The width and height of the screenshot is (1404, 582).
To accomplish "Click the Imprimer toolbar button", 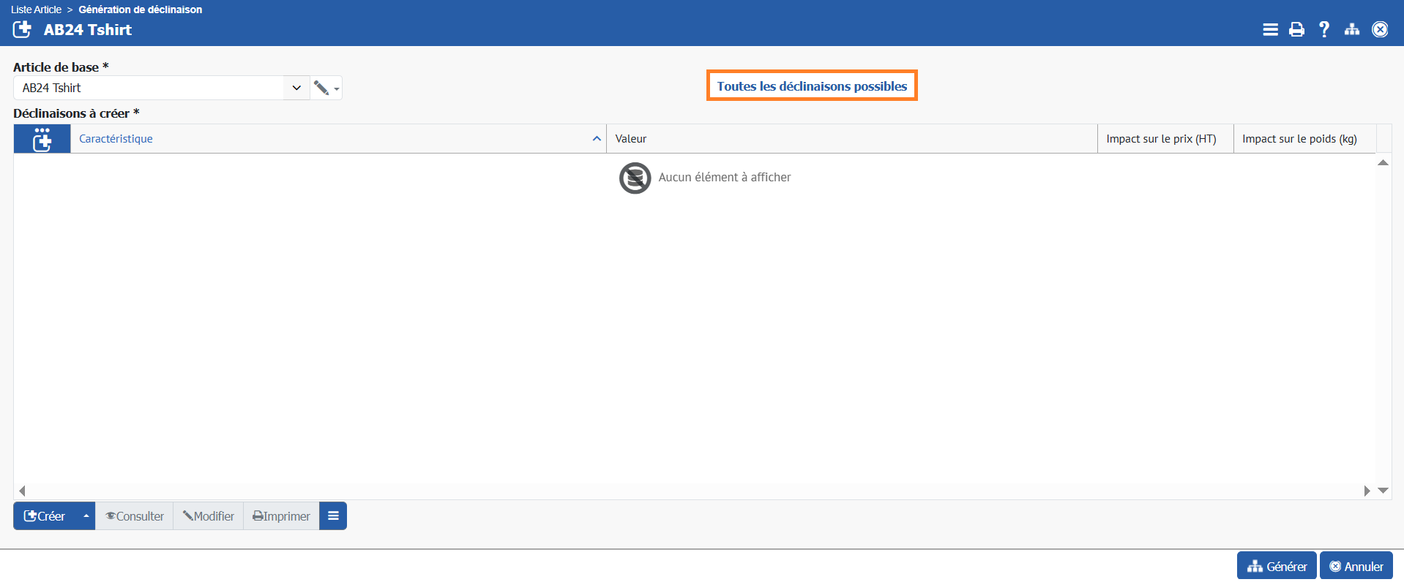I will click(x=281, y=516).
